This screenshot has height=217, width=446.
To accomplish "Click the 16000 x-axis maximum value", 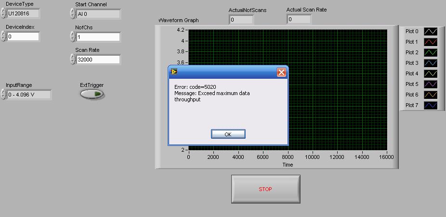I will 386,157.
